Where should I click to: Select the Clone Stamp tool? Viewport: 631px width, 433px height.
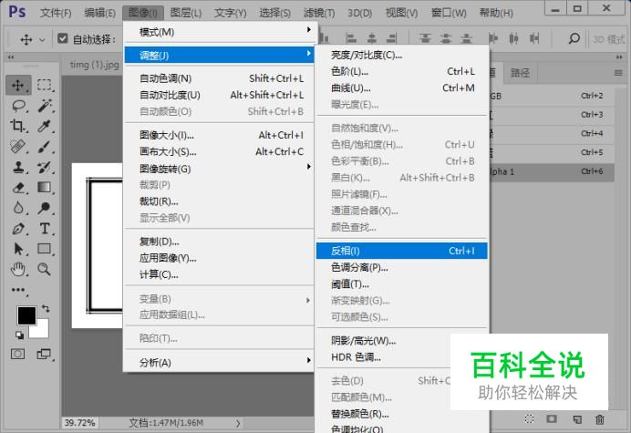tap(17, 167)
